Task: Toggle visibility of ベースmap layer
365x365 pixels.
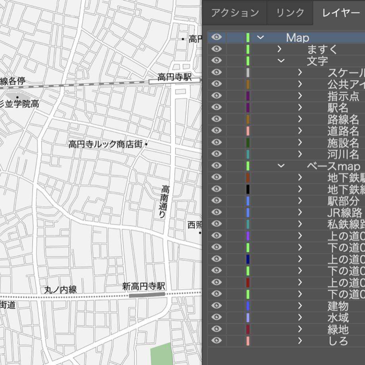Action: [x=217, y=165]
